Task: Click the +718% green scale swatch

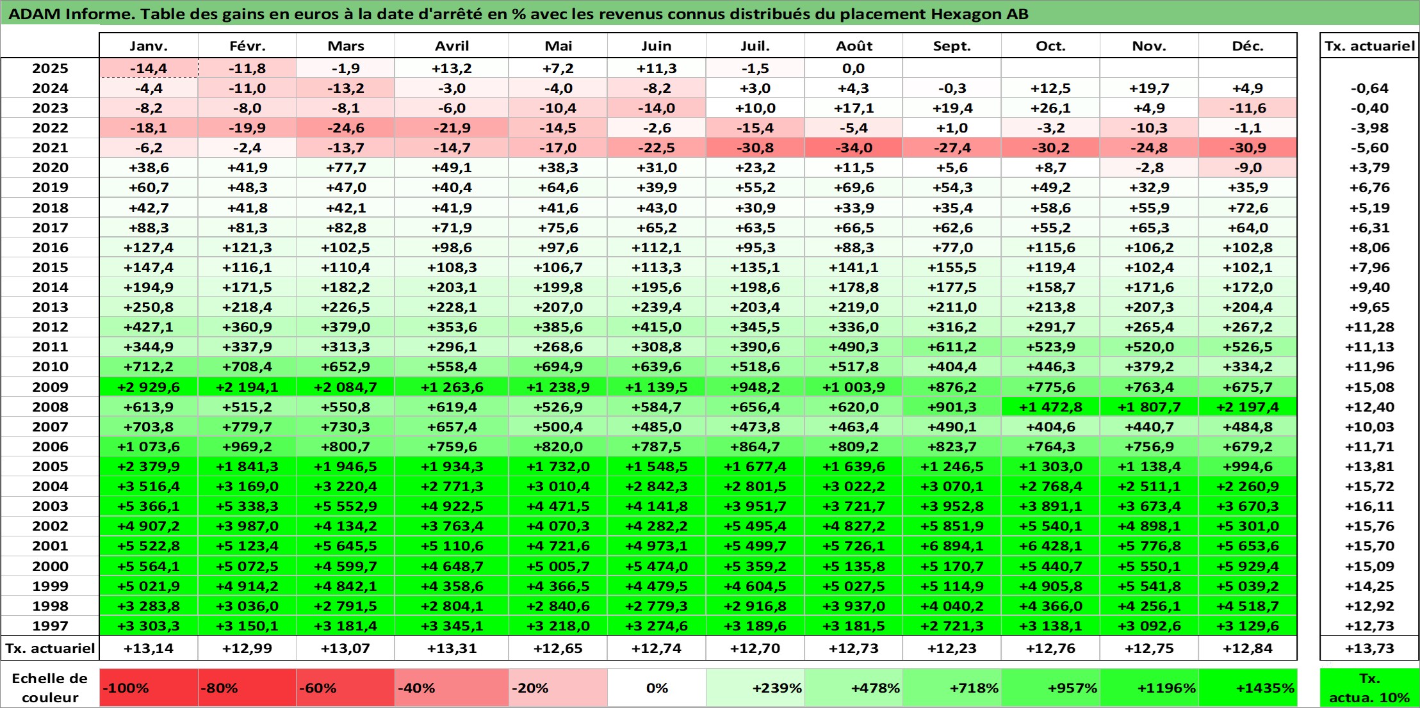Action: [952, 688]
